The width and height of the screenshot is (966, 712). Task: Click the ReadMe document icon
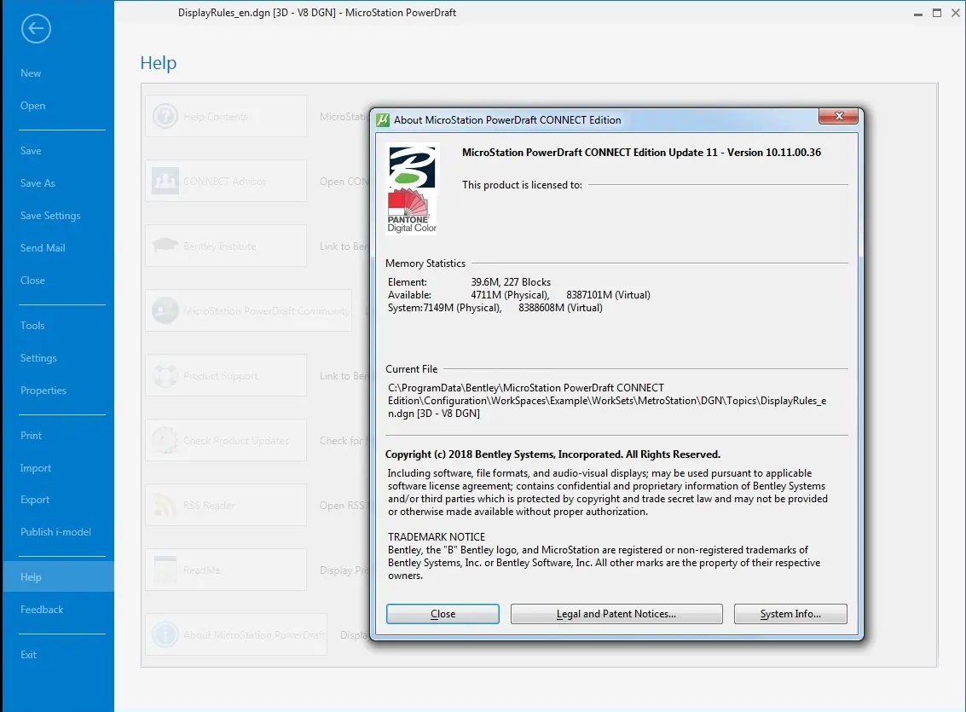point(165,570)
